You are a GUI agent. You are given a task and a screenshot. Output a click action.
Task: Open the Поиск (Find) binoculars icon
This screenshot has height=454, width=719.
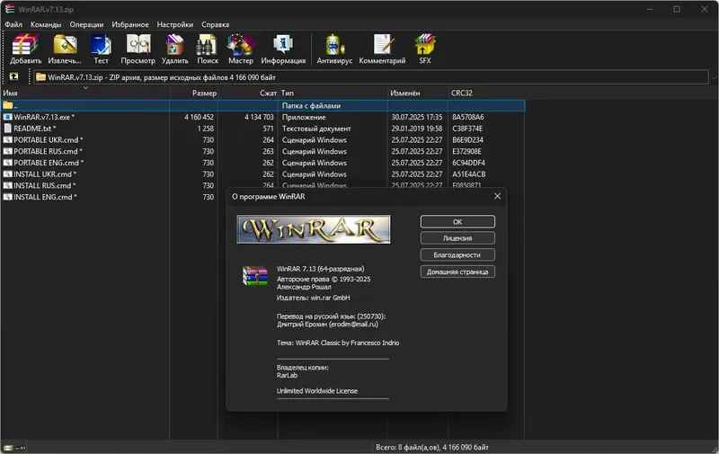point(208,49)
